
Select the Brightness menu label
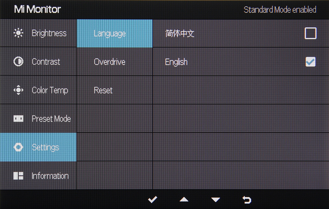(49, 33)
